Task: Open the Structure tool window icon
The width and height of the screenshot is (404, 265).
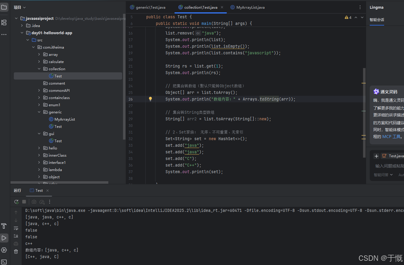Action: click(4, 22)
